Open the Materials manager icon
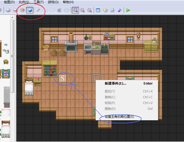This screenshot has width=184, height=142. (x=105, y=10)
